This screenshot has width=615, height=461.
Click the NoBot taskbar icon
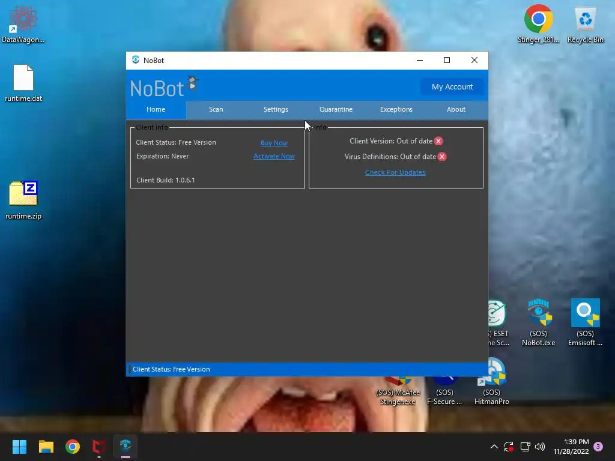126,447
